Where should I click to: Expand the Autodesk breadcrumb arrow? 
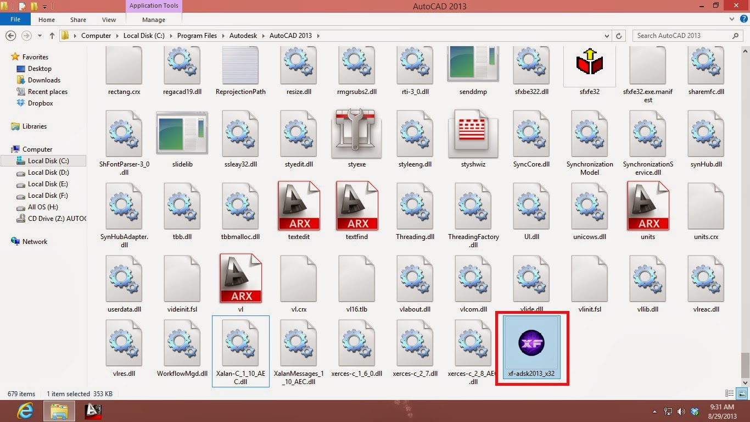tap(264, 36)
